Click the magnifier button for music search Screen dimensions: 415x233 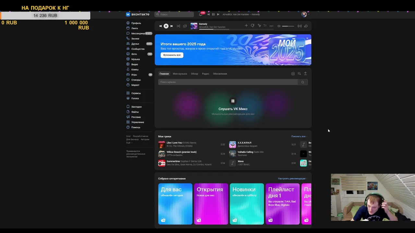tap(303, 82)
